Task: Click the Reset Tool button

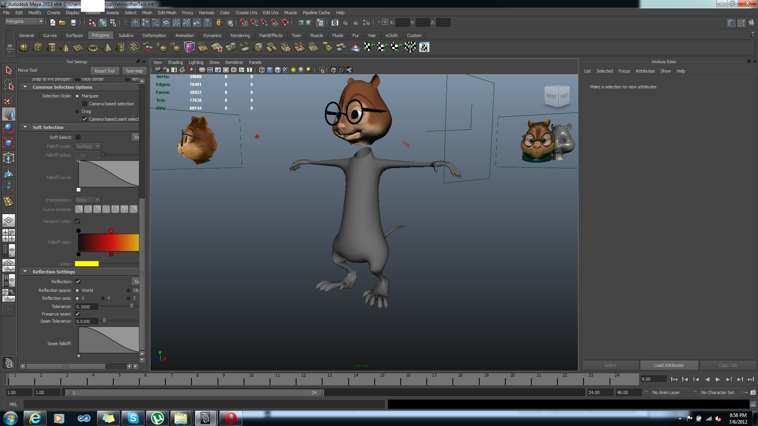Action: [x=105, y=71]
